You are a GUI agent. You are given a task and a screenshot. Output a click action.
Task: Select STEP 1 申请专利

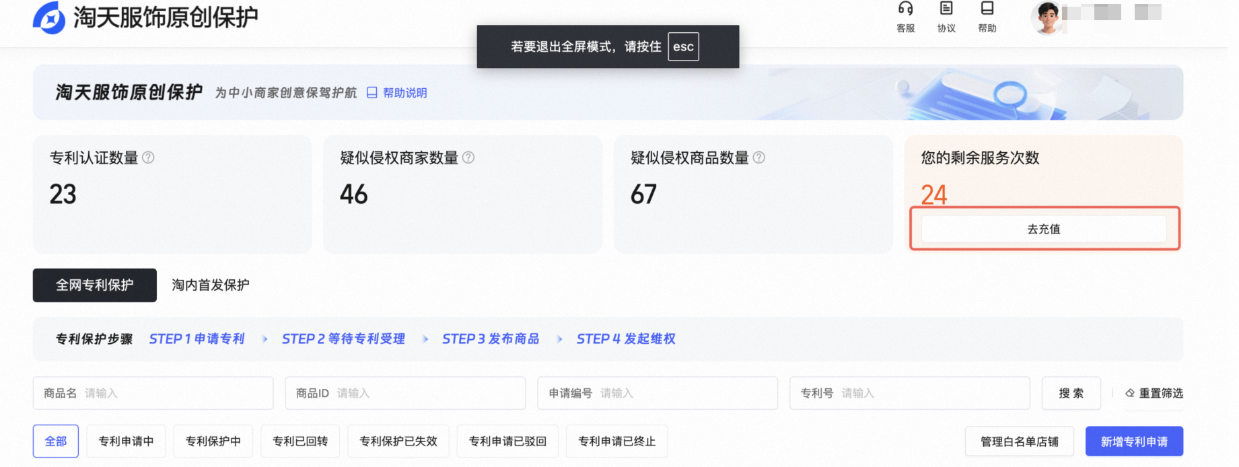[197, 338]
